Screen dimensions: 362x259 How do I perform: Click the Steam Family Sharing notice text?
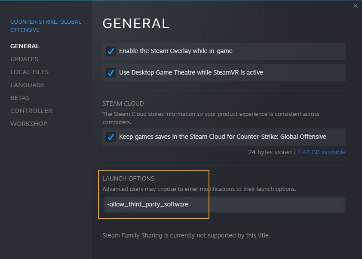(x=186, y=235)
